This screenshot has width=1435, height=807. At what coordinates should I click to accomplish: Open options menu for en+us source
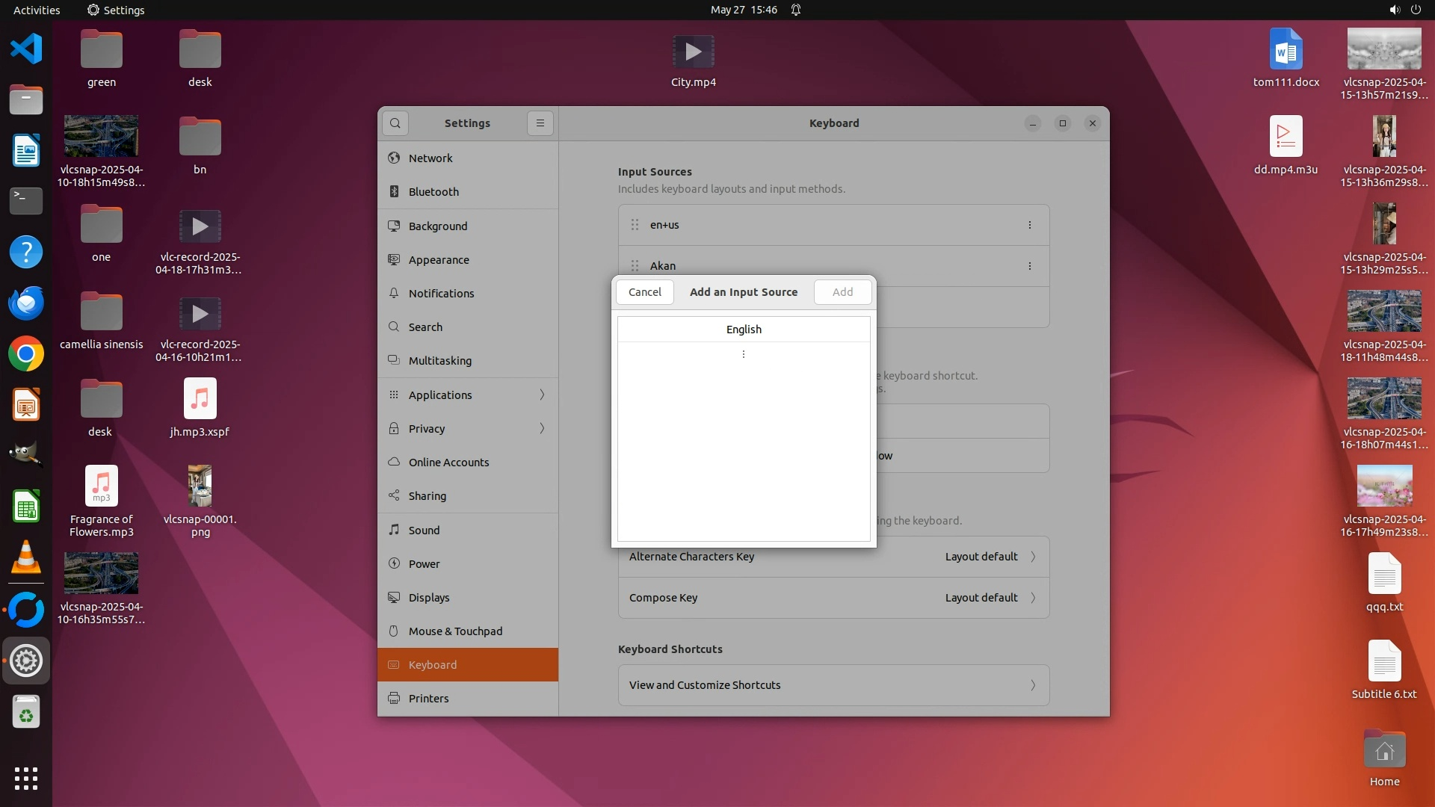(x=1029, y=225)
